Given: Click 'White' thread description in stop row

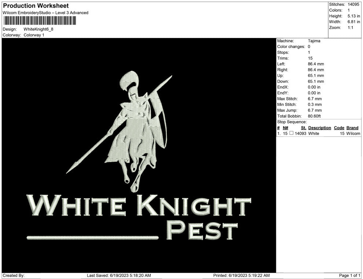Looking at the screenshot, I should click(x=313, y=133).
